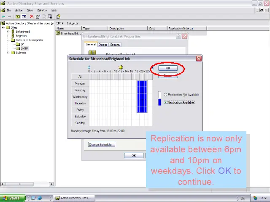Collapse the Sites tree node
The width and height of the screenshot is (270, 202).
coord(3,27)
